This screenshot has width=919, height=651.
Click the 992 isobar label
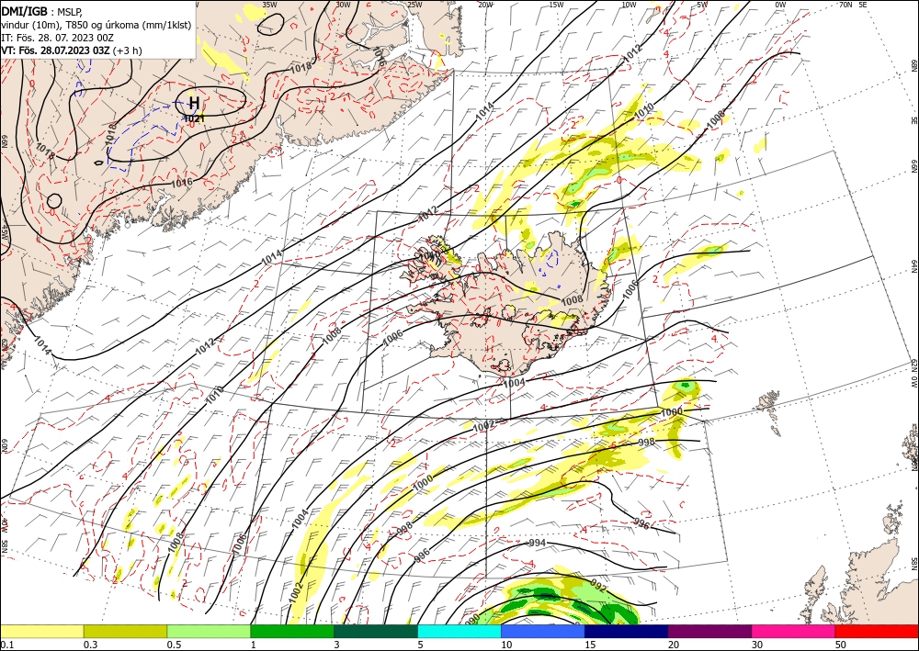(x=599, y=588)
